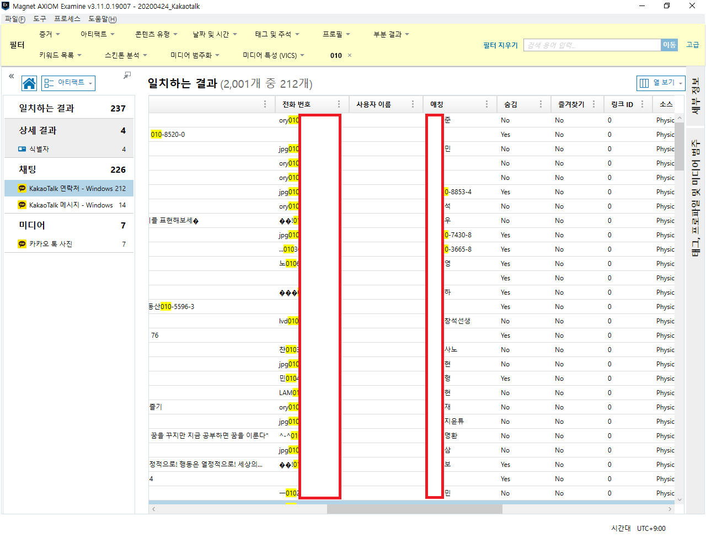Screen dimensions: 706x543
Task: Click the vertical scrollbar thumb of results
Action: click(680, 146)
